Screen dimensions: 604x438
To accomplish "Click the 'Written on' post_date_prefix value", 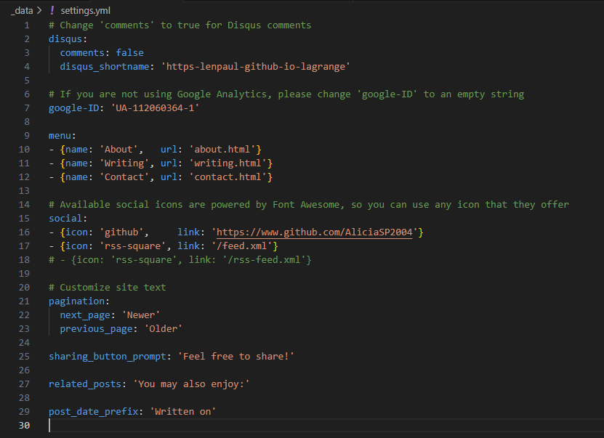I will [183, 412].
